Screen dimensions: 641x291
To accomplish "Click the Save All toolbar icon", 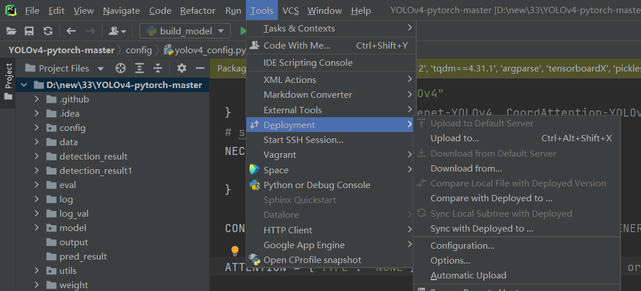I will 29,31.
